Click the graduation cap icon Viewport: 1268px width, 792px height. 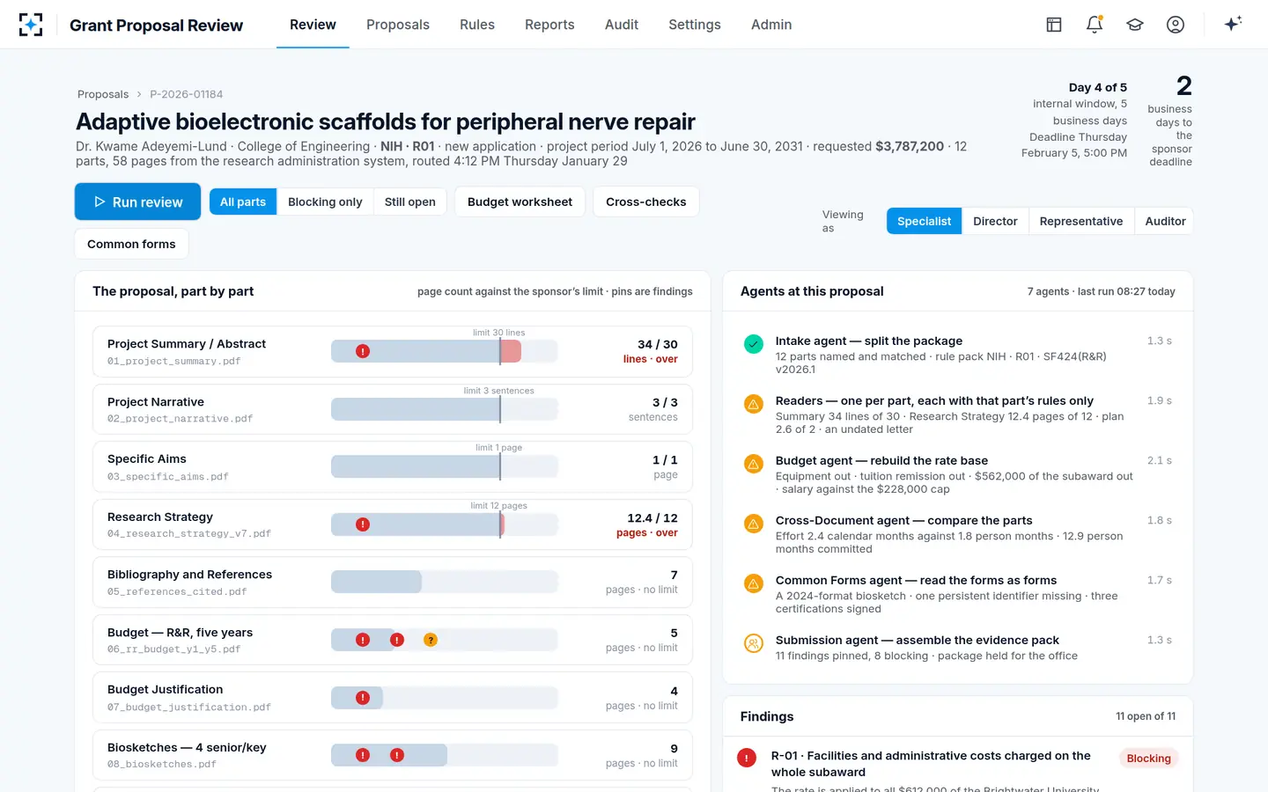pyautogui.click(x=1135, y=25)
